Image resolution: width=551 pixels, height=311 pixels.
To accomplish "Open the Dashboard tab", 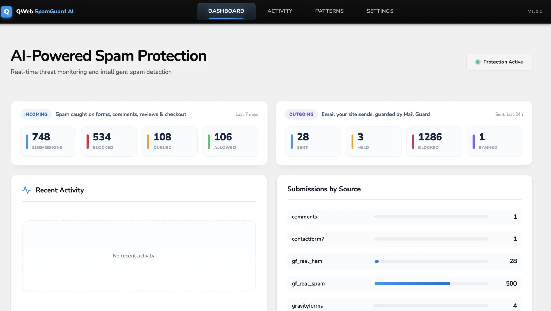I will coord(226,11).
